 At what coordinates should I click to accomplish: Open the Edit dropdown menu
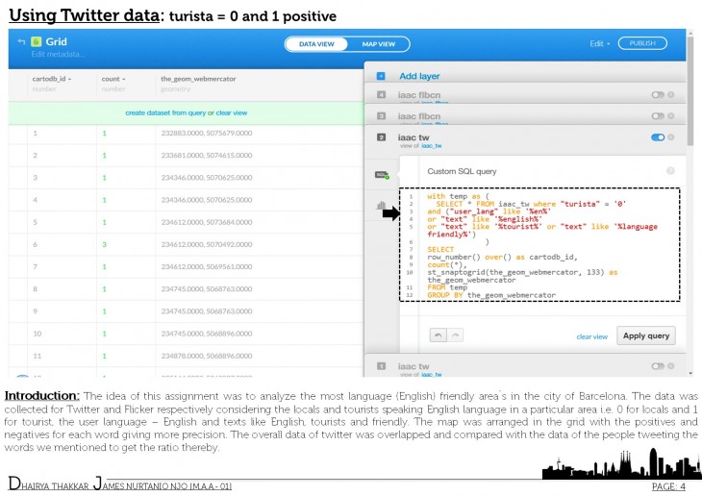point(599,43)
